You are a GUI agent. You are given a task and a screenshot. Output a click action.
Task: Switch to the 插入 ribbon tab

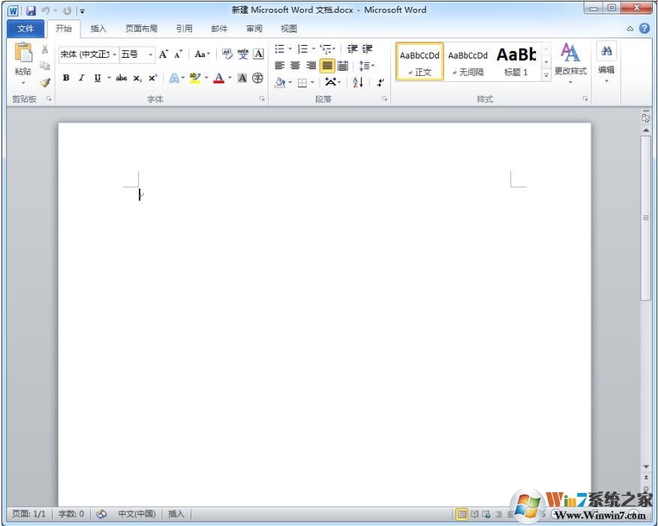(x=98, y=28)
